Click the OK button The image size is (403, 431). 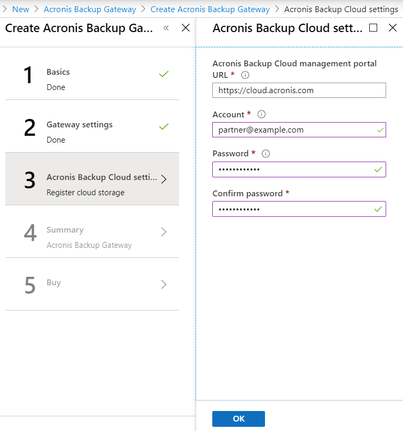pos(239,418)
